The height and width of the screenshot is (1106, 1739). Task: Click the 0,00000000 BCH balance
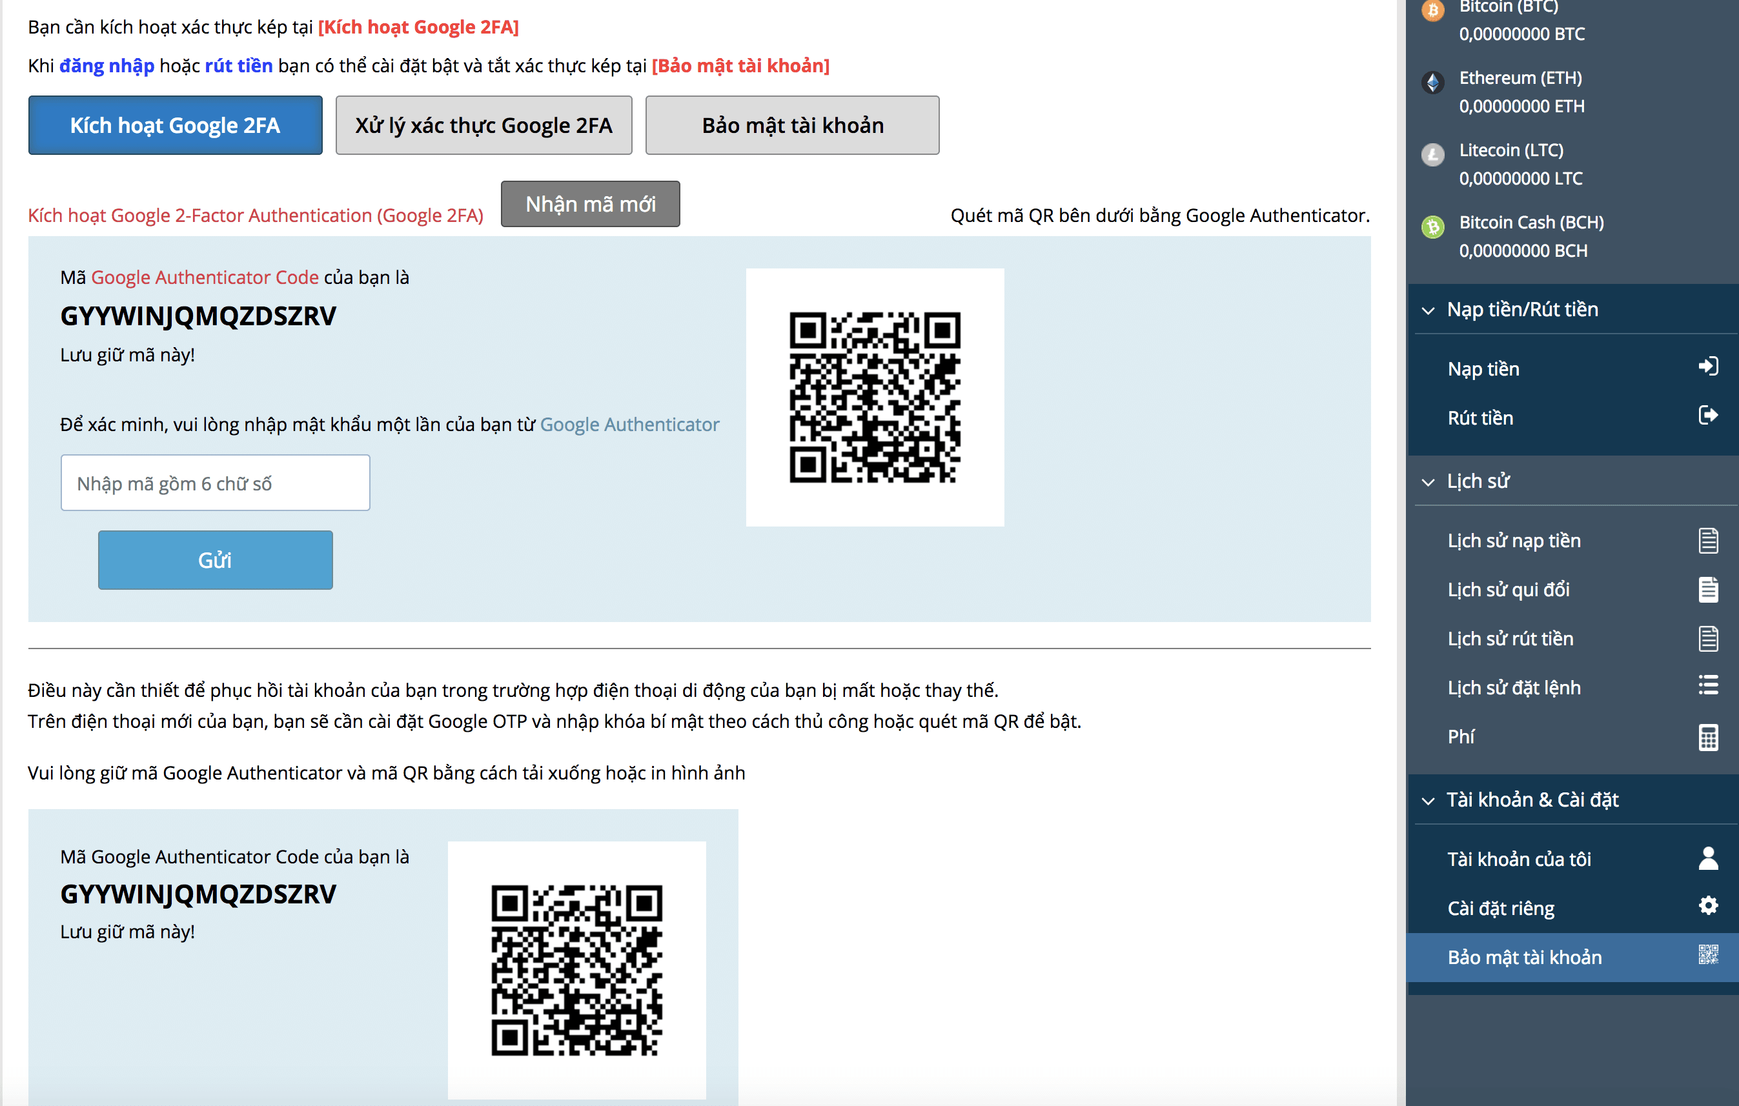click(1523, 250)
